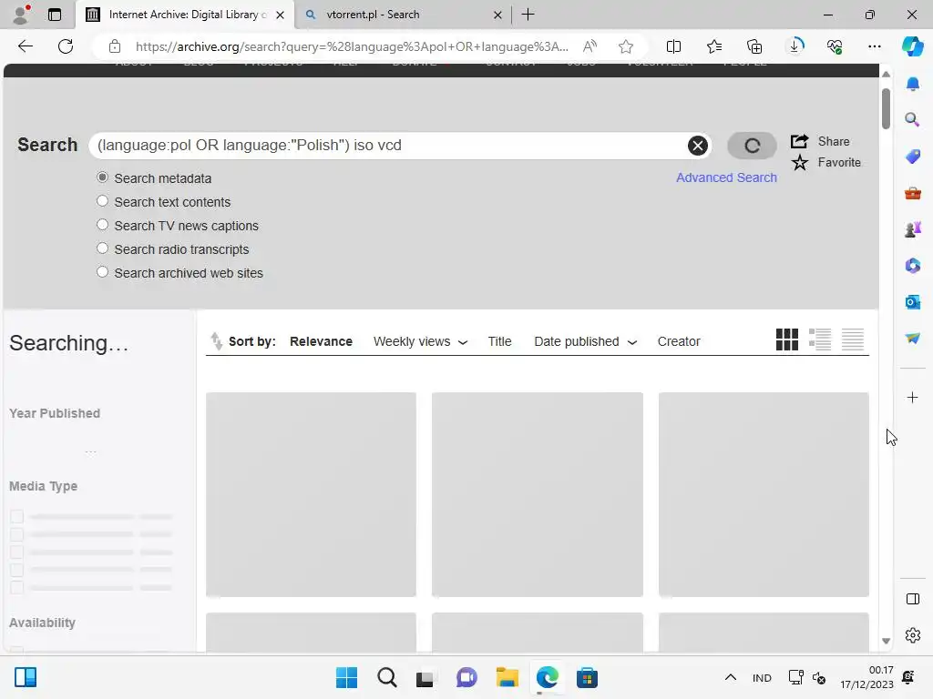Open sidebar Microsoft 365 icon
Screen dimensions: 933x699
(912, 265)
